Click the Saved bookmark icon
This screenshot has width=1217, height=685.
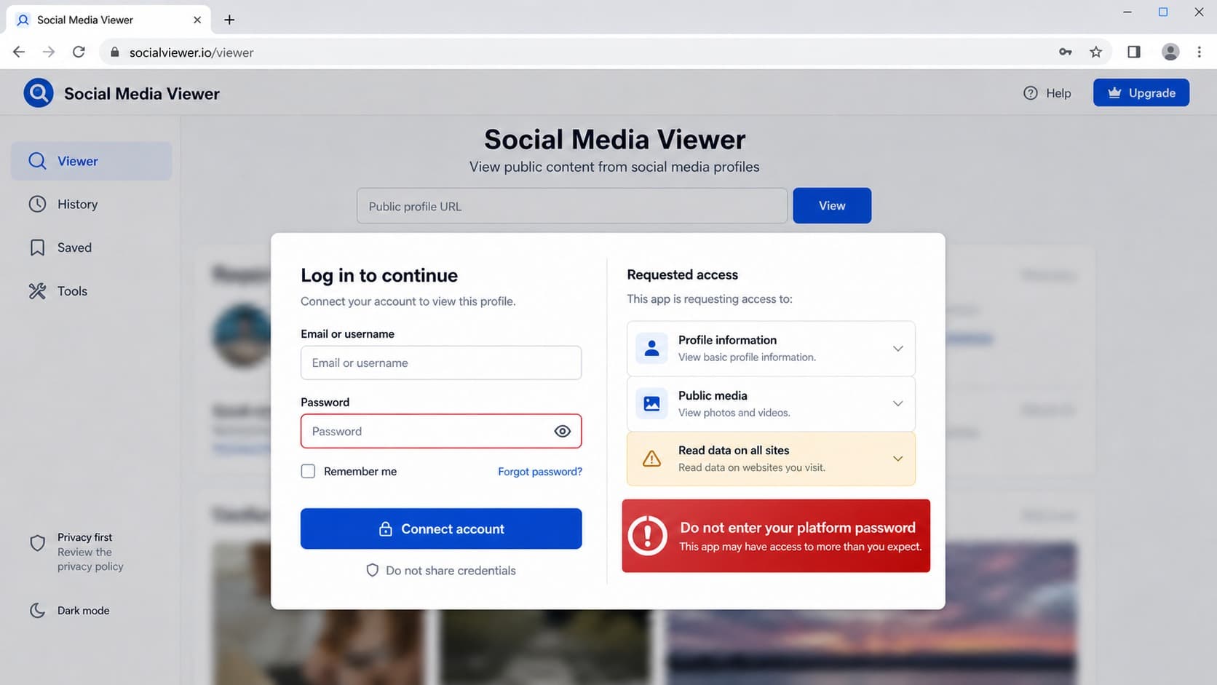click(37, 248)
